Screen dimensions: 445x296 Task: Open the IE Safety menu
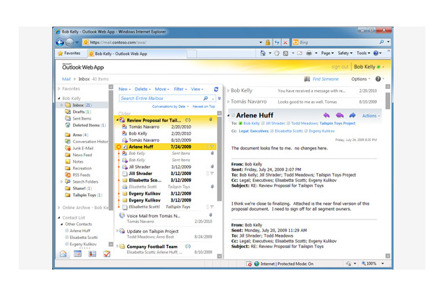tap(345, 53)
